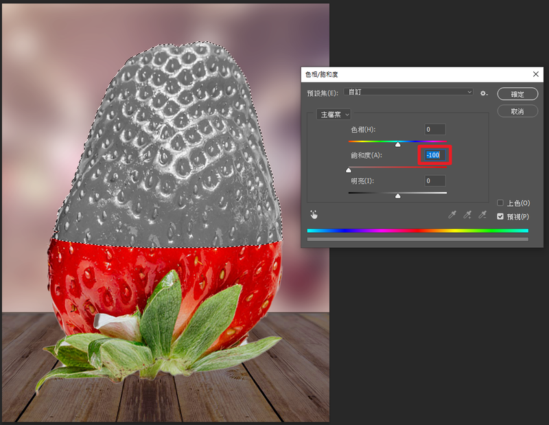Enable the 上色 (Colorize) checkbox
Image resolution: width=549 pixels, height=425 pixels.
pos(500,203)
